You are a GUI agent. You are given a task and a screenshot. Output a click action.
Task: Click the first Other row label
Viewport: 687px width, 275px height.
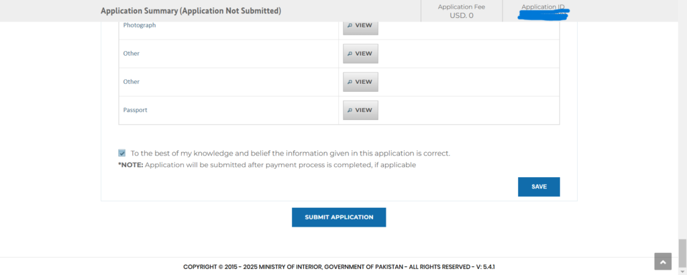coord(131,54)
